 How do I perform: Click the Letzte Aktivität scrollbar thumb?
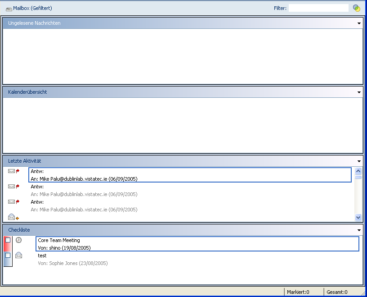click(x=358, y=177)
